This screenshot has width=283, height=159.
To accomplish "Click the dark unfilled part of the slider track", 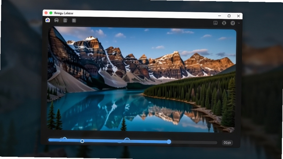I will [194, 142].
